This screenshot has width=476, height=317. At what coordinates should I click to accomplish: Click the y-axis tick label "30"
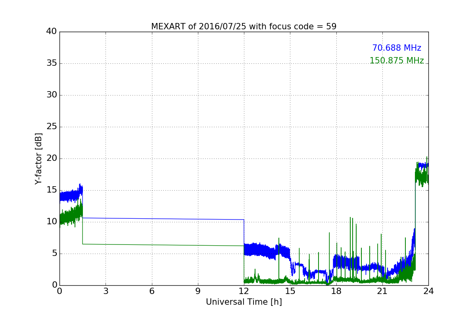(x=52, y=95)
